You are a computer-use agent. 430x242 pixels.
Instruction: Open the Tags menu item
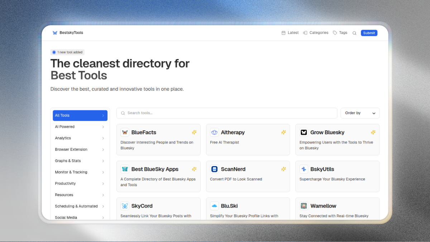[x=340, y=33]
